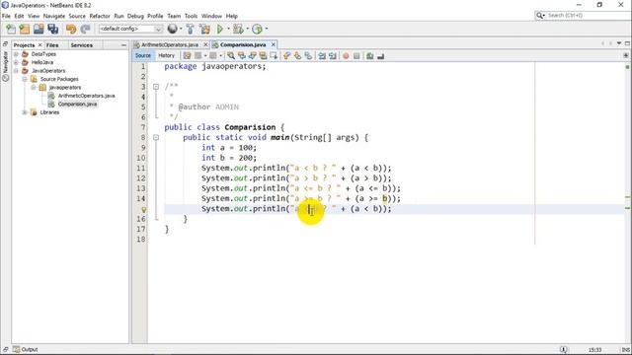Viewport: 632px width, 355px height.
Task: Click the Comment icon in editor toolbar
Action: click(x=370, y=56)
